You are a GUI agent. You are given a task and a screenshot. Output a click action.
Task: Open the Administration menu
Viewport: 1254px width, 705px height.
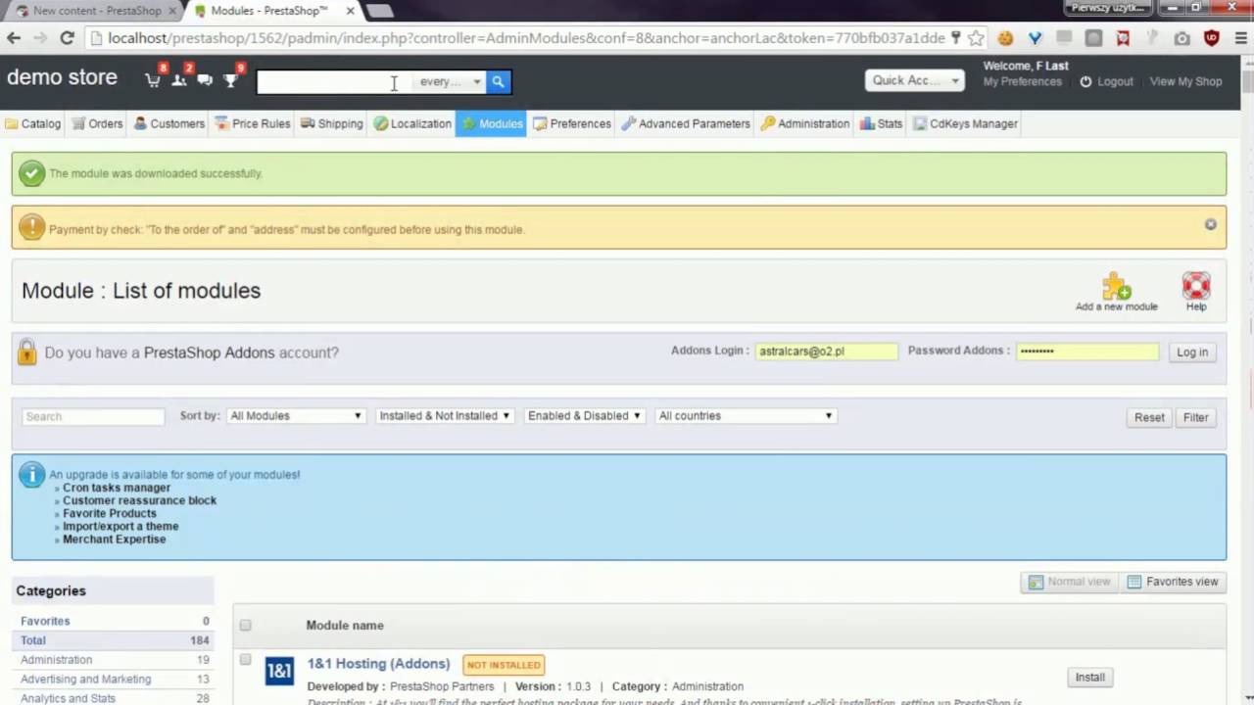click(804, 123)
